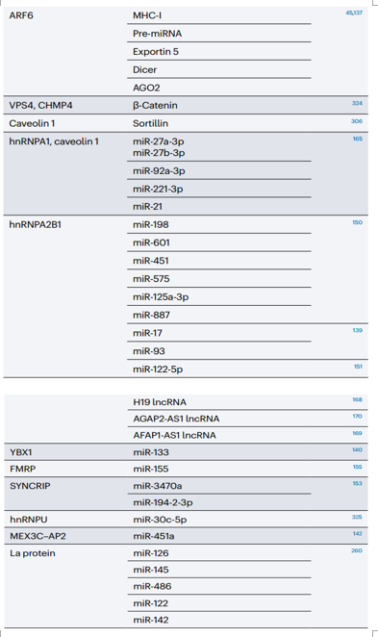The height and width of the screenshot is (637, 378).
Task: Open citation 169 for AFAP1-AS1 lncRNA
Action: coord(357,433)
